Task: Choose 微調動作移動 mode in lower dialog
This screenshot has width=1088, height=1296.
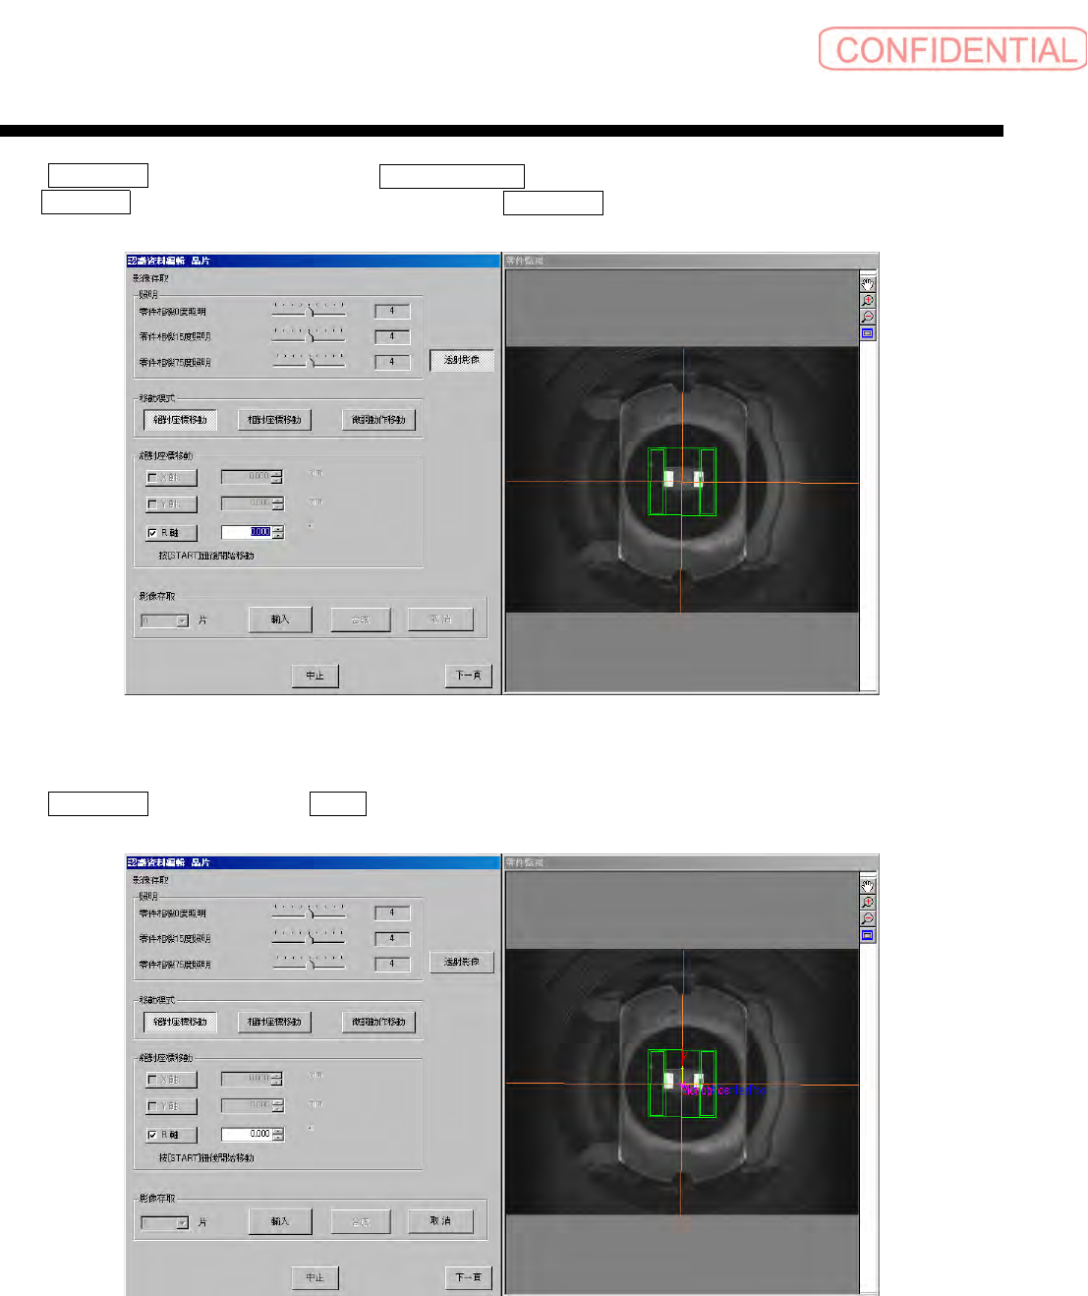Action: click(379, 1022)
